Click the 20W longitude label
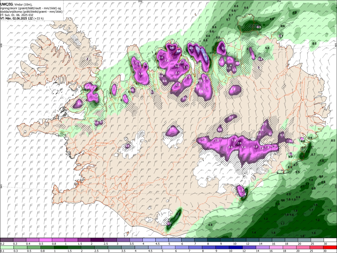 pos(140,1)
